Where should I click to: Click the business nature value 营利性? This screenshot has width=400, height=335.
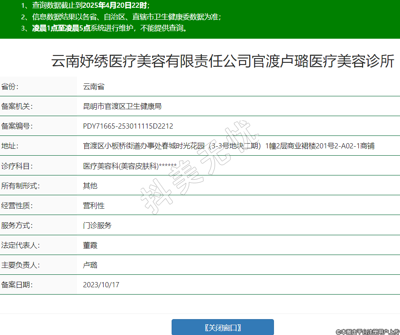click(94, 206)
